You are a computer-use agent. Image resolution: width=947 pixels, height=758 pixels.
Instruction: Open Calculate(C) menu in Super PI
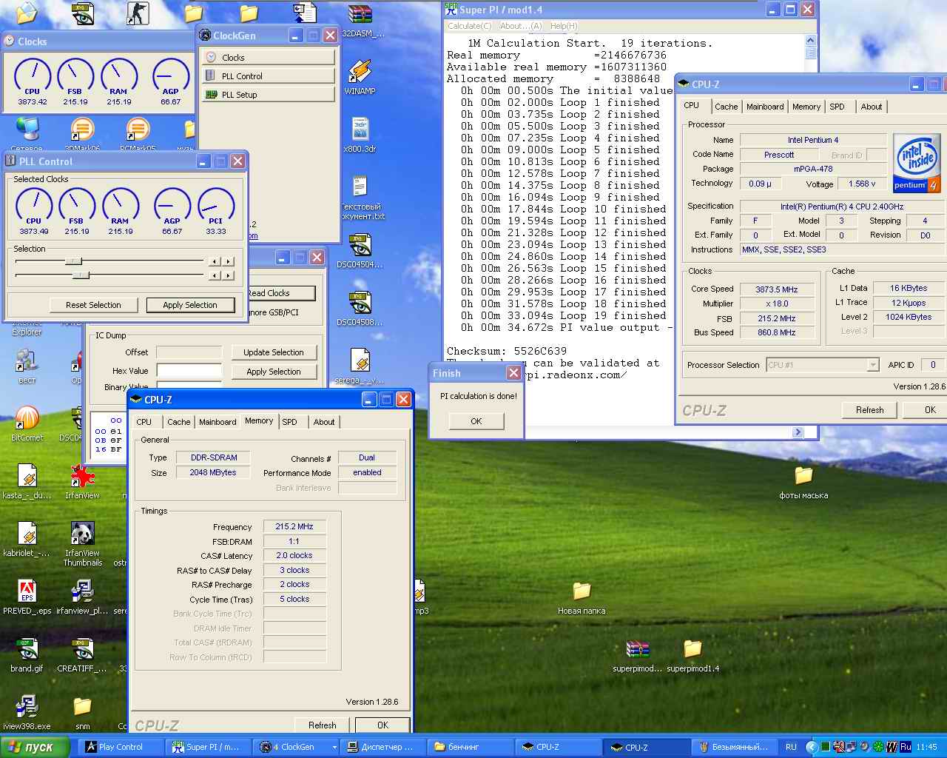(469, 26)
